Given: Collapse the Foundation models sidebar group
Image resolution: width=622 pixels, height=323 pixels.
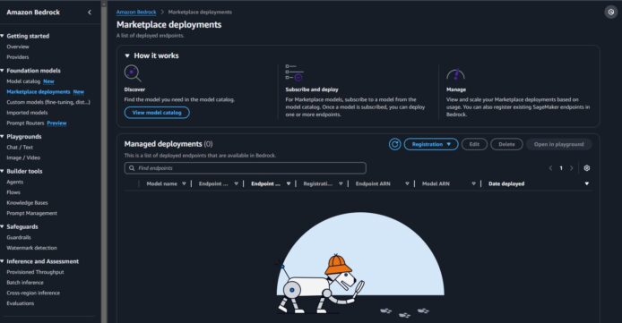Looking at the screenshot, I should 3,71.
